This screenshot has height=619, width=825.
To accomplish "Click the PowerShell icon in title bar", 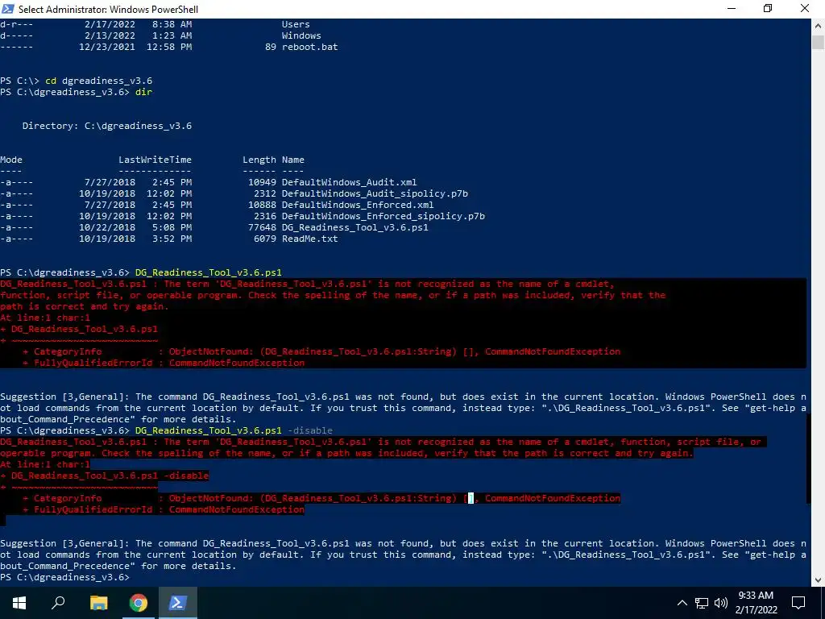I will pos(8,9).
